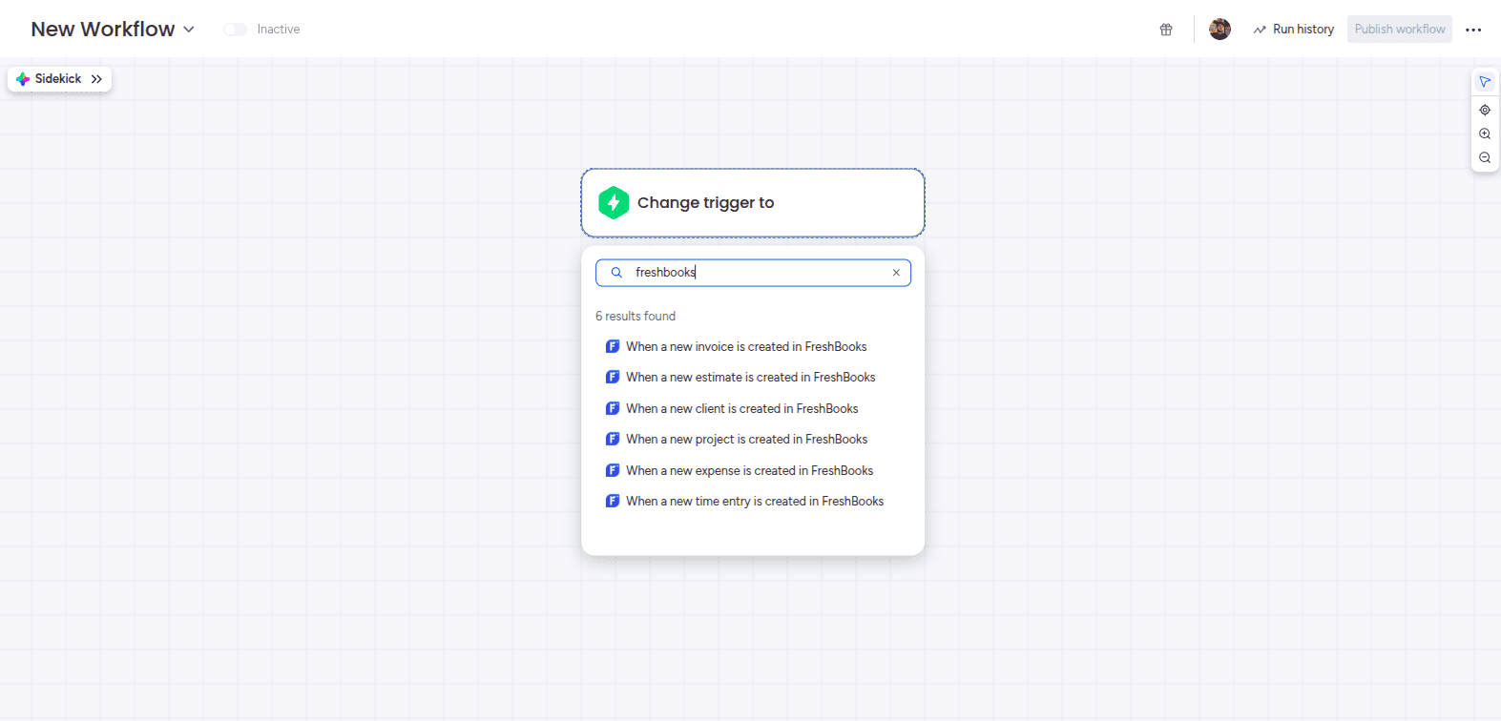The height and width of the screenshot is (721, 1501).
Task: Click the FreshBooks icon beside new expense trigger
Action: coord(613,470)
